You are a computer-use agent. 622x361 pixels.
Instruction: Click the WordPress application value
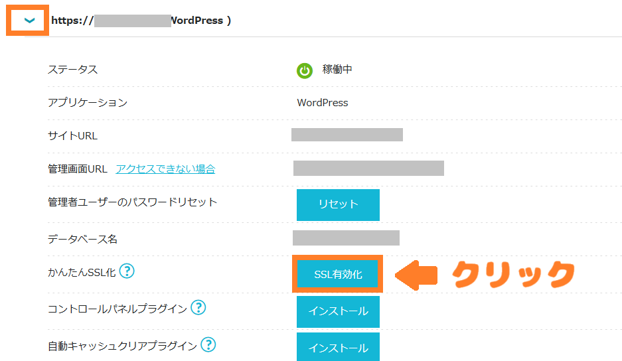coord(323,103)
